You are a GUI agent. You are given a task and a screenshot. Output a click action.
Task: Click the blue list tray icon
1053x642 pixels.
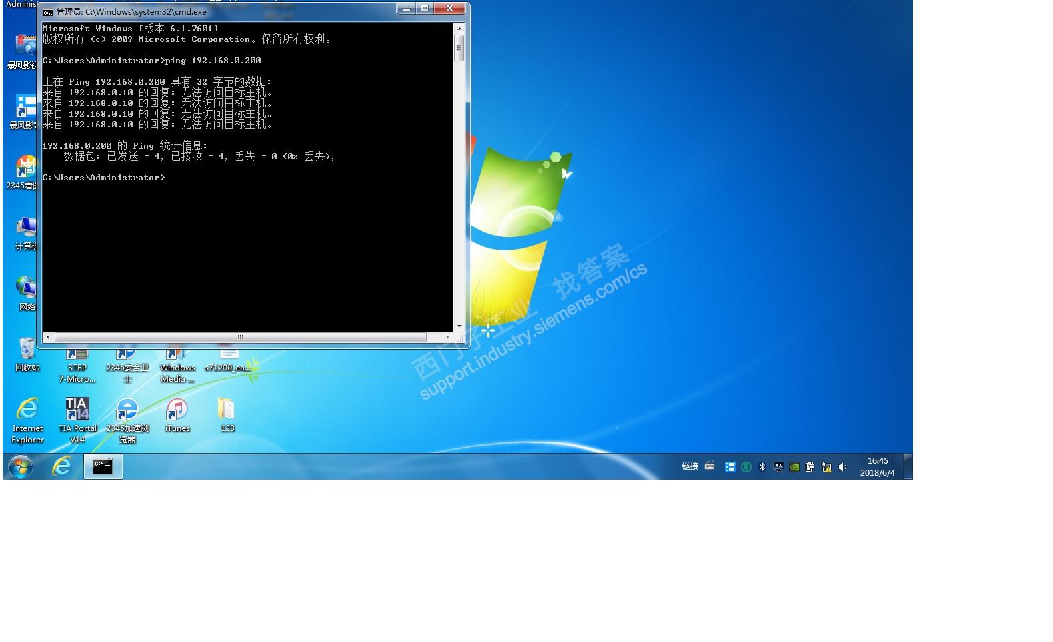[730, 467]
